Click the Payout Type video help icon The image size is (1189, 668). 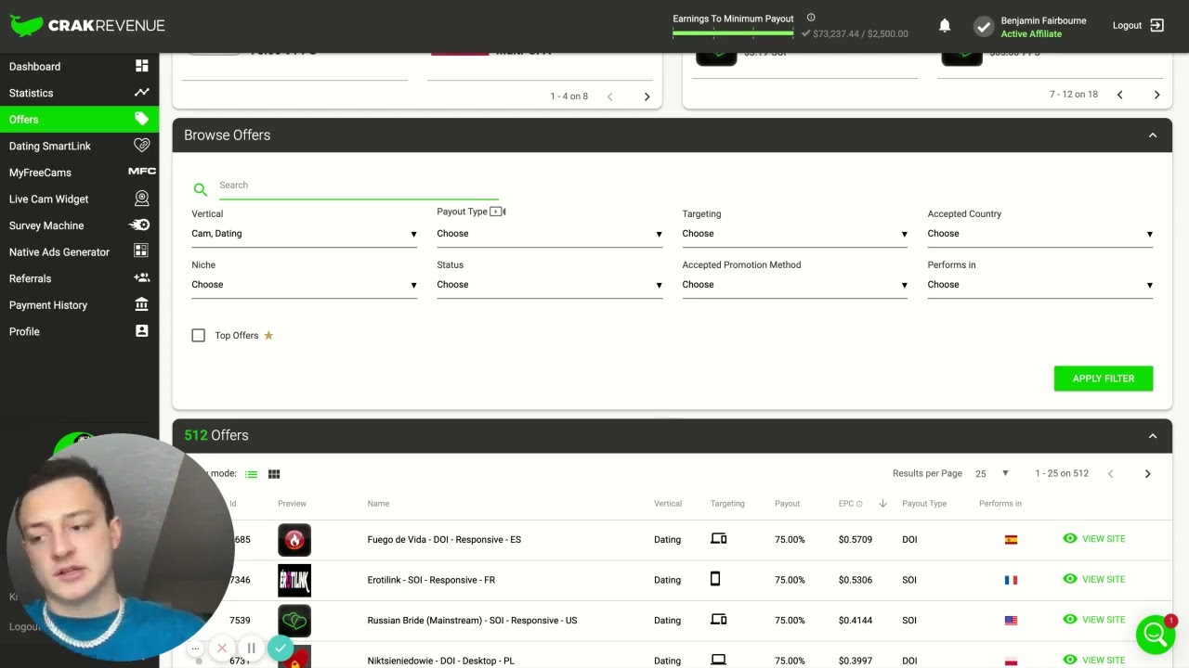tap(498, 212)
